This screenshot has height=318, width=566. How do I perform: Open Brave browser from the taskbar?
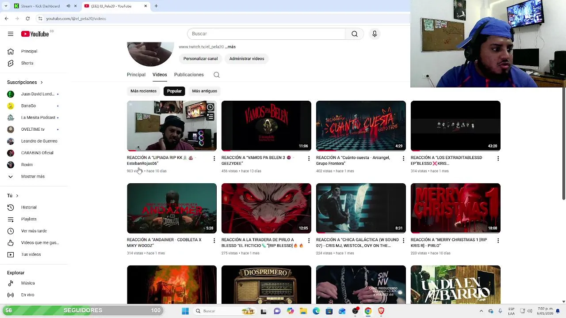381,311
